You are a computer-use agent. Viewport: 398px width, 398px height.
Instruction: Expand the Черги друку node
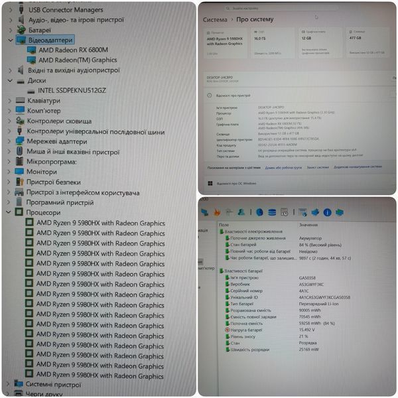8,393
